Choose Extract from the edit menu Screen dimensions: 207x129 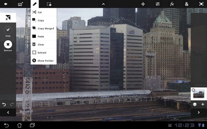(43, 52)
